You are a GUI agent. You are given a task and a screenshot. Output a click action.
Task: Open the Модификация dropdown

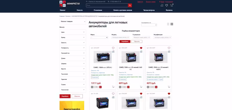[162, 38]
